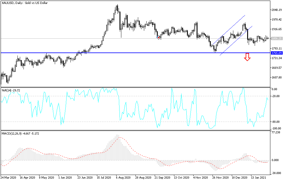The height and width of the screenshot is (181, 286).
Task: Click the 77.238 value on the MACD scale
Action: click(276, 132)
